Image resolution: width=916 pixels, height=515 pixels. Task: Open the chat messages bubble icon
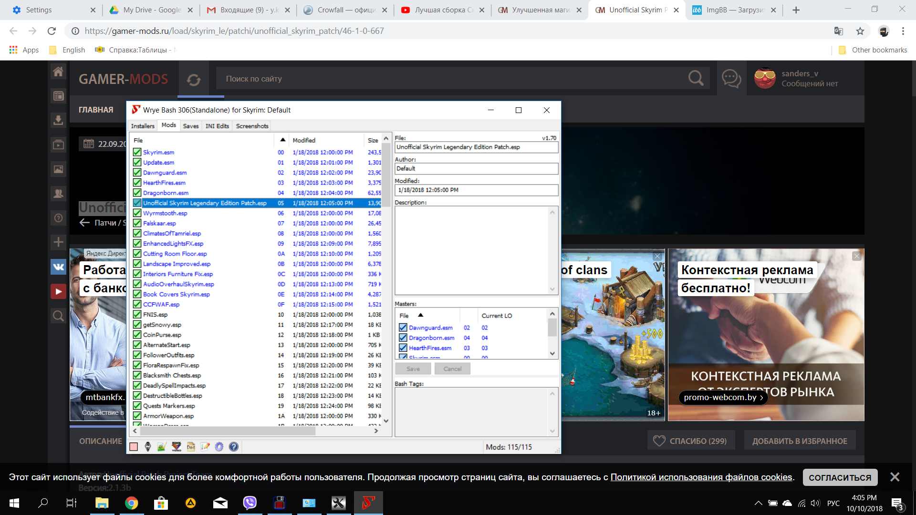pyautogui.click(x=731, y=78)
